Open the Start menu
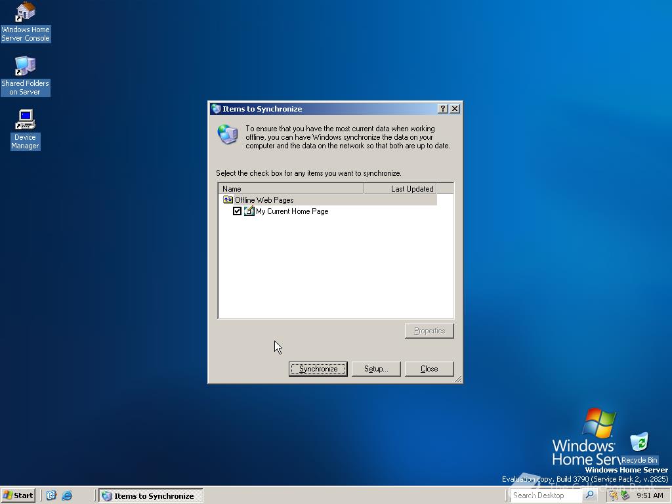Screen dimensions: 672x504 pyautogui.click(x=18, y=495)
